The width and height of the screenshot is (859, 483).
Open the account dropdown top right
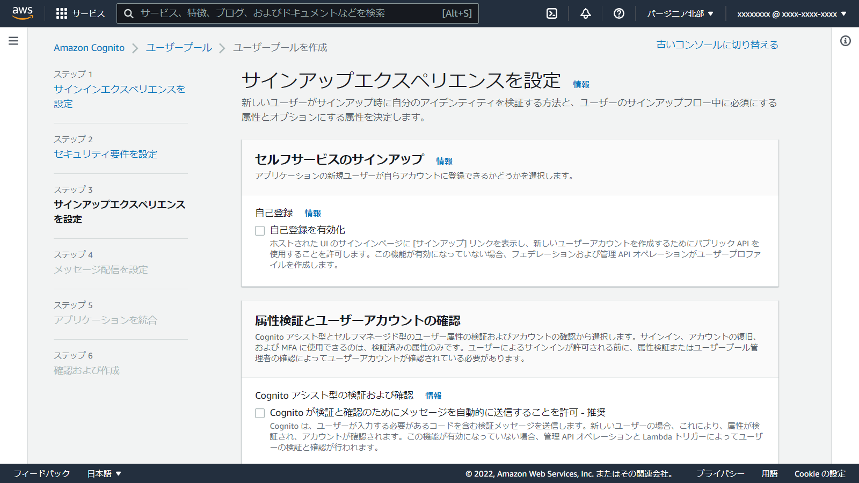point(791,13)
